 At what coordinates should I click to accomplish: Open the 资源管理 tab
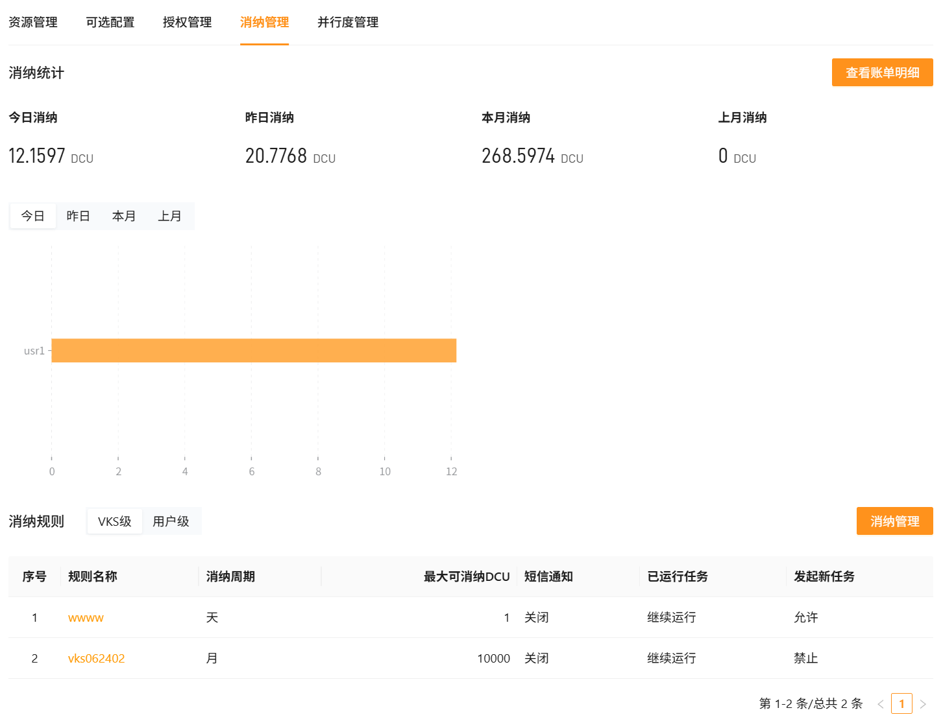[33, 22]
